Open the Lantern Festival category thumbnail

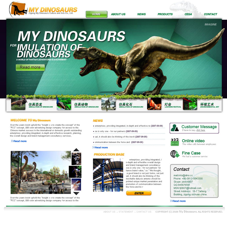point(154,104)
